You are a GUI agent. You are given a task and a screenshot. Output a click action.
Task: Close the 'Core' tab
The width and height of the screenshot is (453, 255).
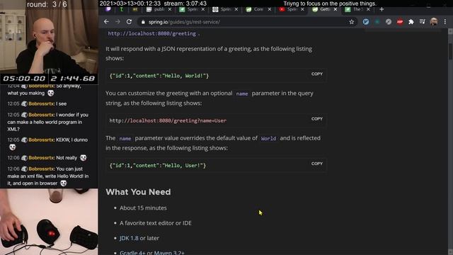[270, 9]
